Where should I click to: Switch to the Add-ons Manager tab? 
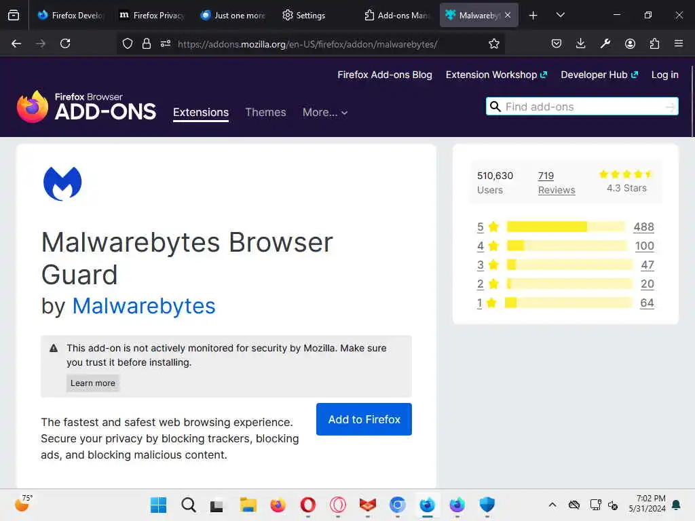click(398, 15)
